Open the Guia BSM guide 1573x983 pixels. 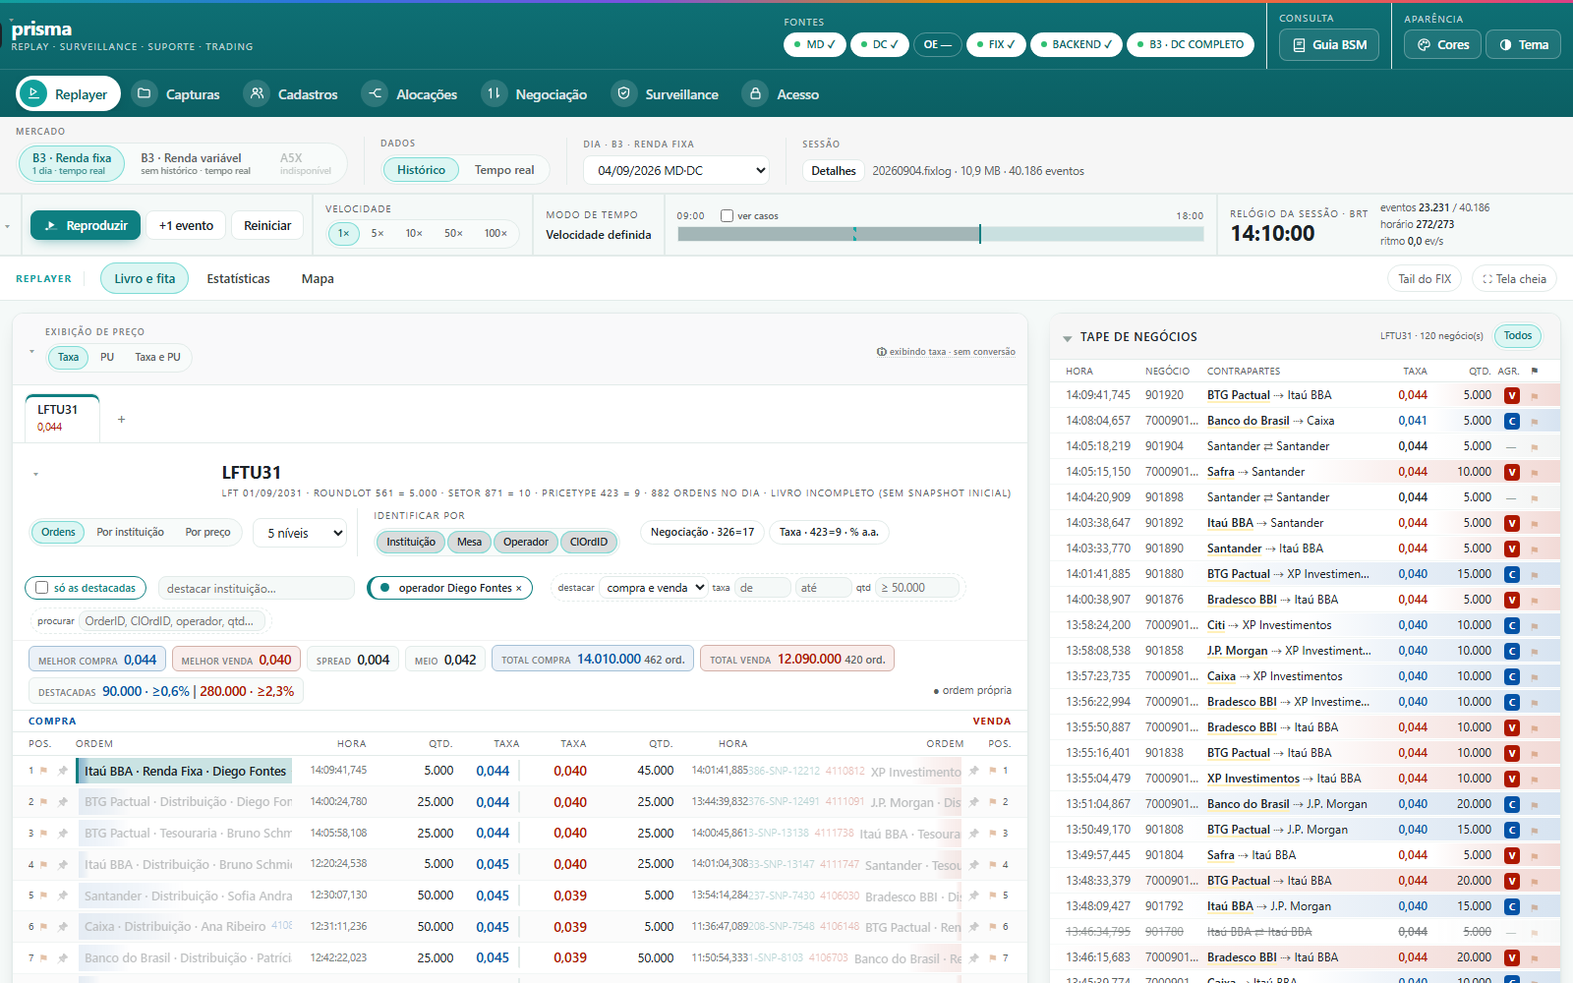click(x=1329, y=44)
